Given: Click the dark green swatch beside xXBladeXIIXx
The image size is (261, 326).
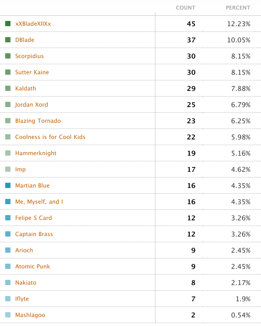Looking at the screenshot, I should click(x=8, y=23).
